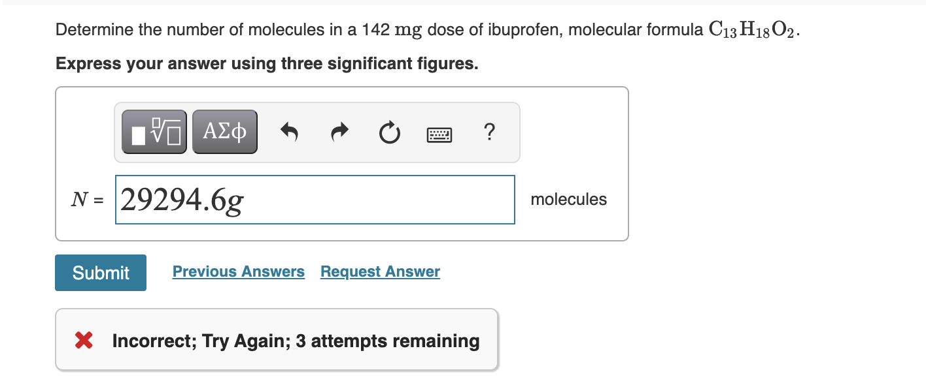The width and height of the screenshot is (926, 385).
Task: Click Request Answer
Action: 379,271
